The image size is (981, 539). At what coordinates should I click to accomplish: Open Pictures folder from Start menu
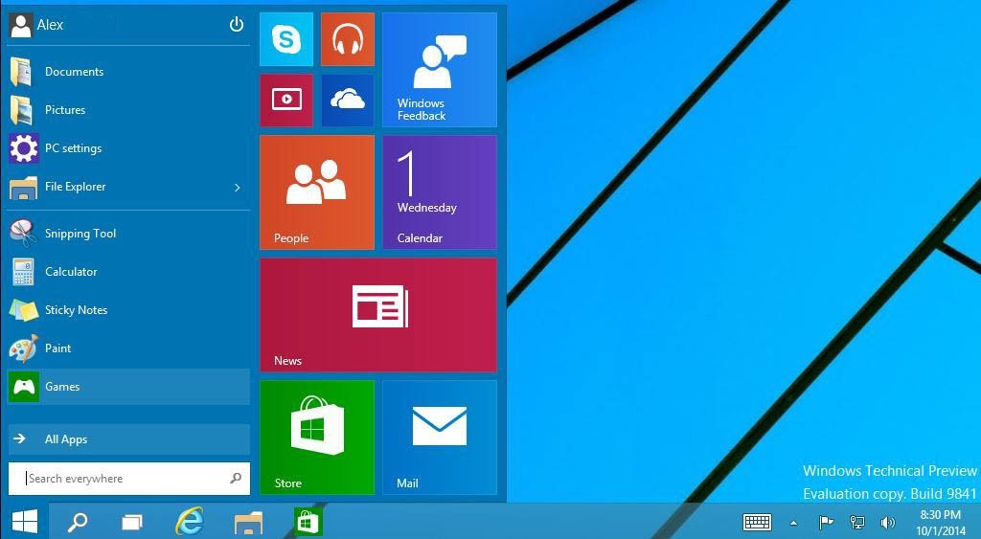coord(128,109)
